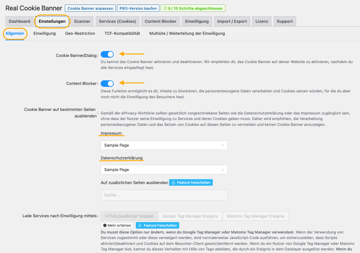Image resolution: width=360 pixels, height=253 pixels.
Task: Click the 'Real Cookie Banner' heading
Action: tap(34, 8)
